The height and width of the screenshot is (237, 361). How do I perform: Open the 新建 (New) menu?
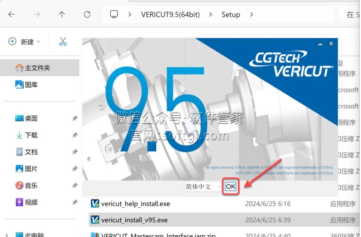pyautogui.click(x=24, y=42)
